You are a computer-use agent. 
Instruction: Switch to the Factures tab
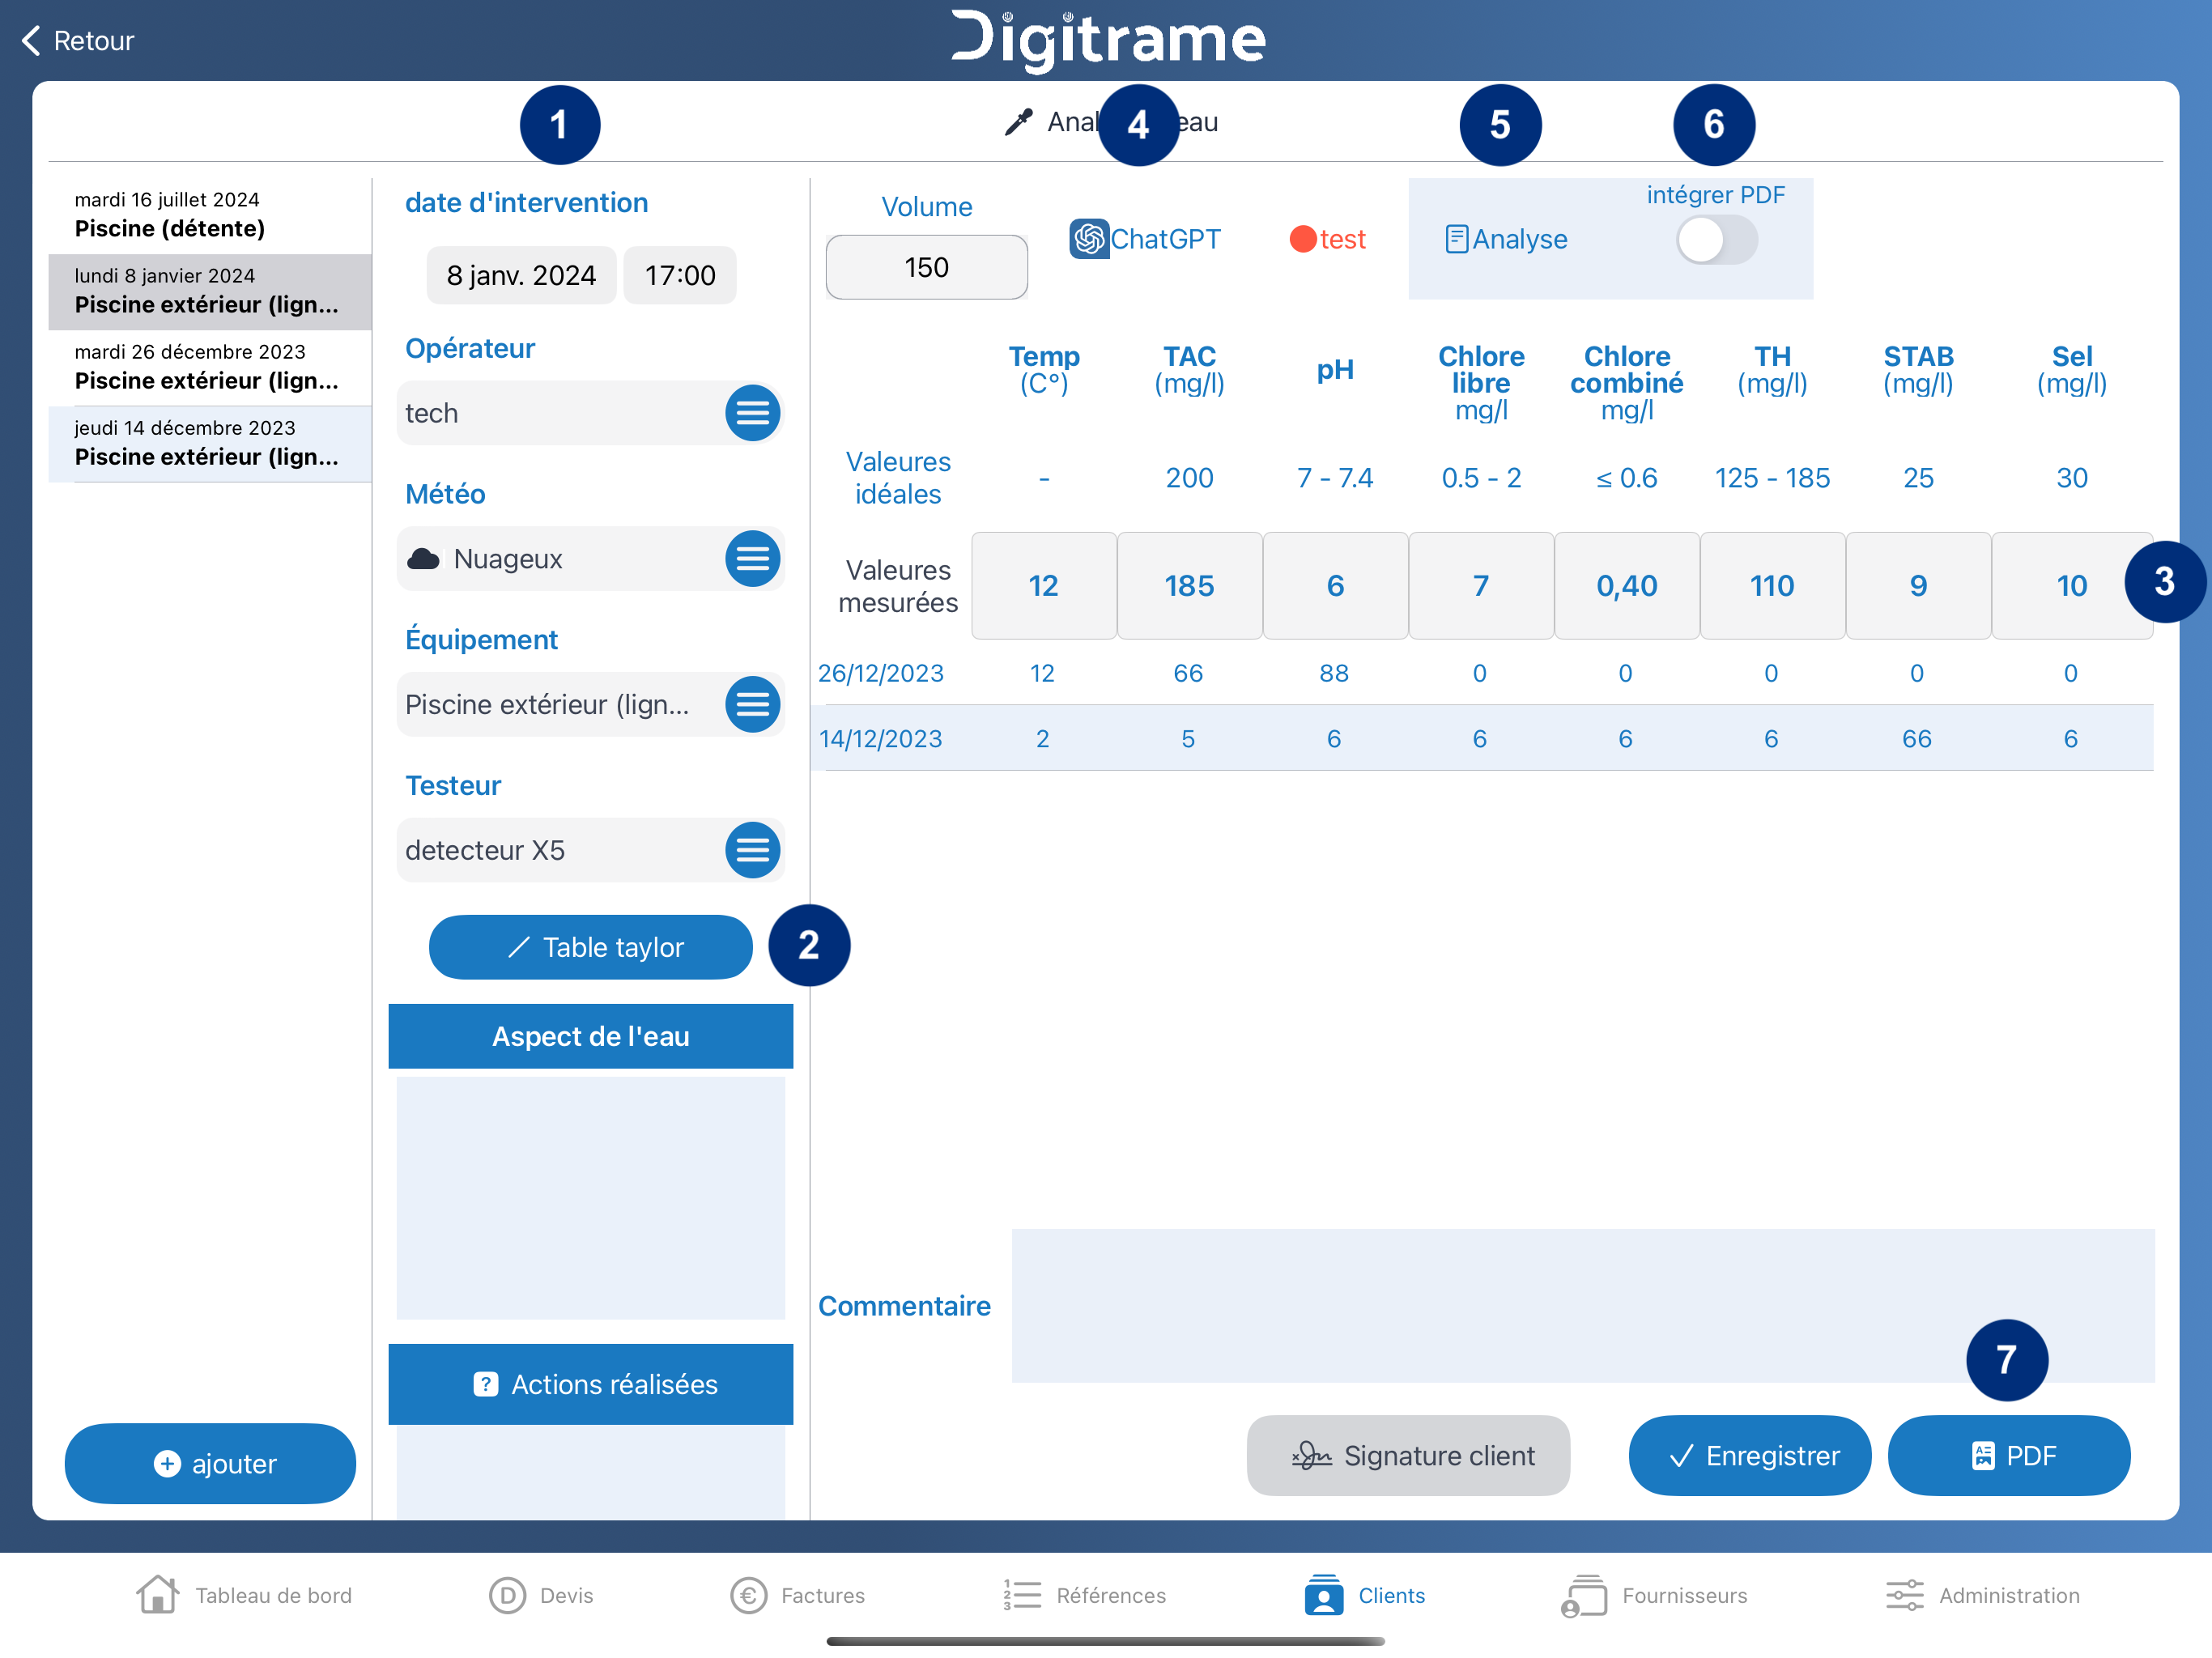798,1595
